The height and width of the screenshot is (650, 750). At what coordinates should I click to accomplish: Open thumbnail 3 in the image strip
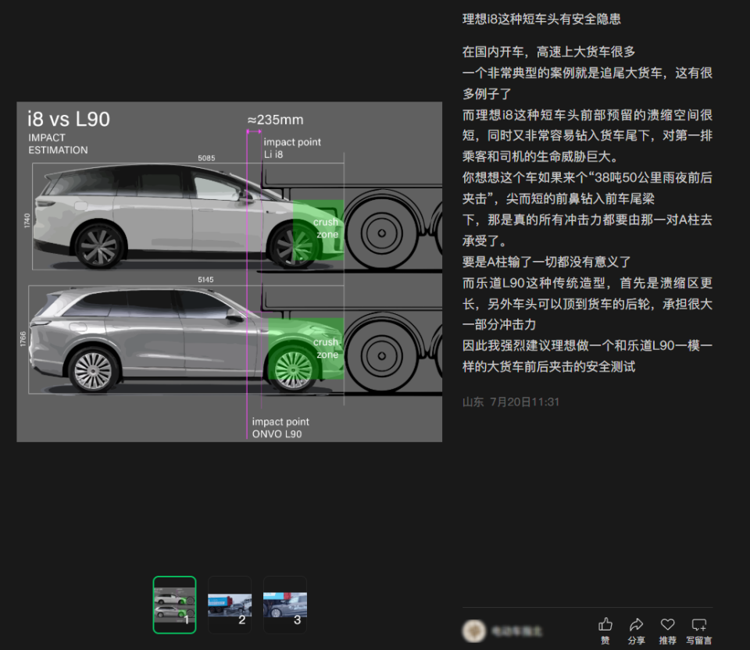(285, 605)
